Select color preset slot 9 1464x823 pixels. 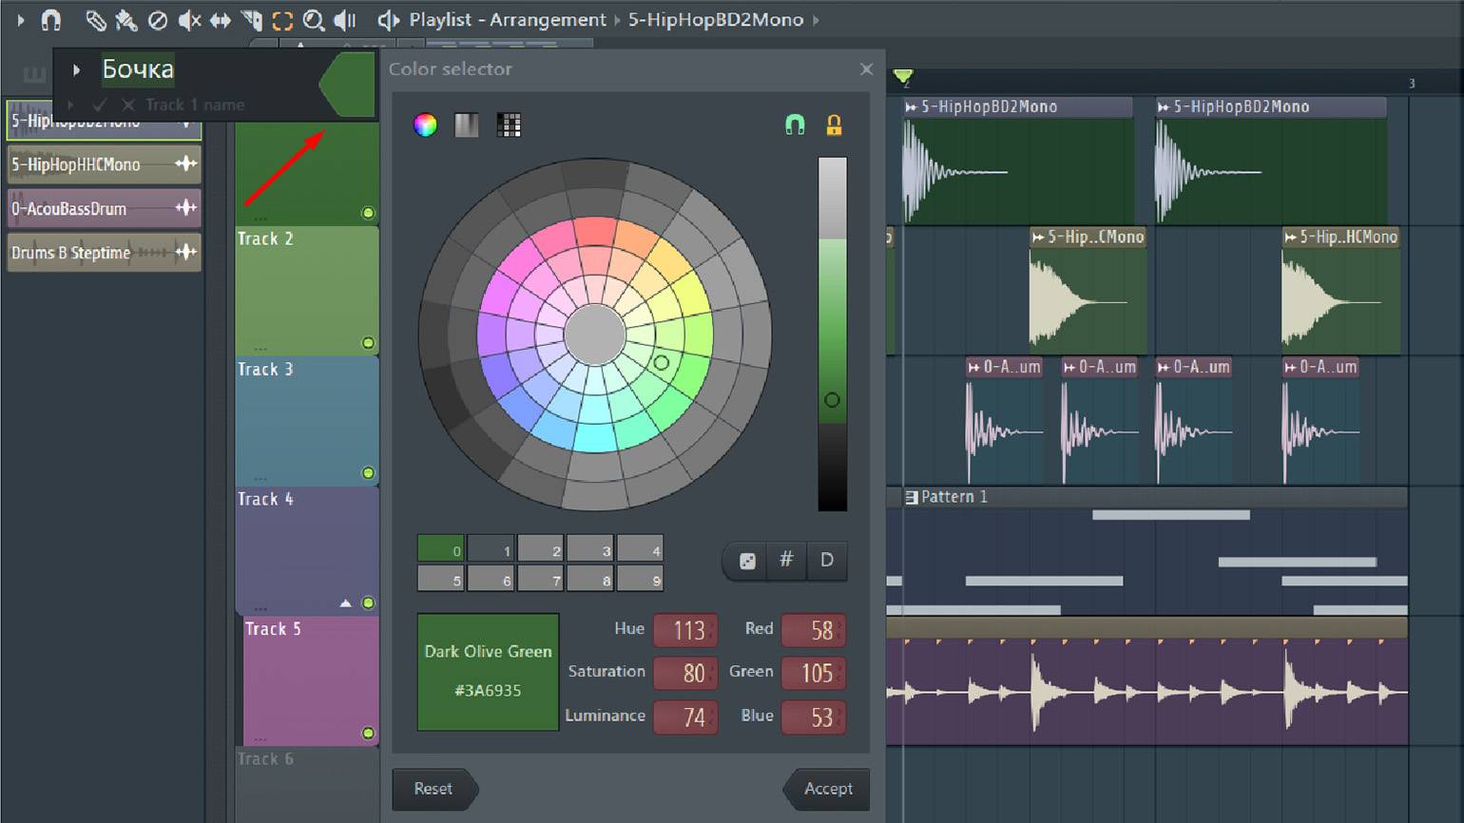point(640,578)
